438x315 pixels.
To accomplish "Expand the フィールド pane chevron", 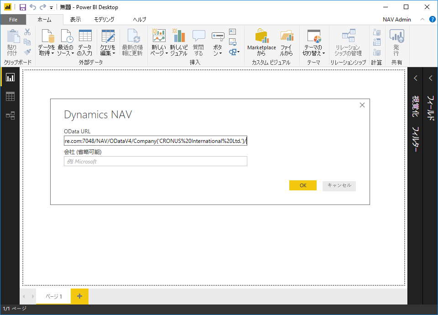I will [x=430, y=78].
